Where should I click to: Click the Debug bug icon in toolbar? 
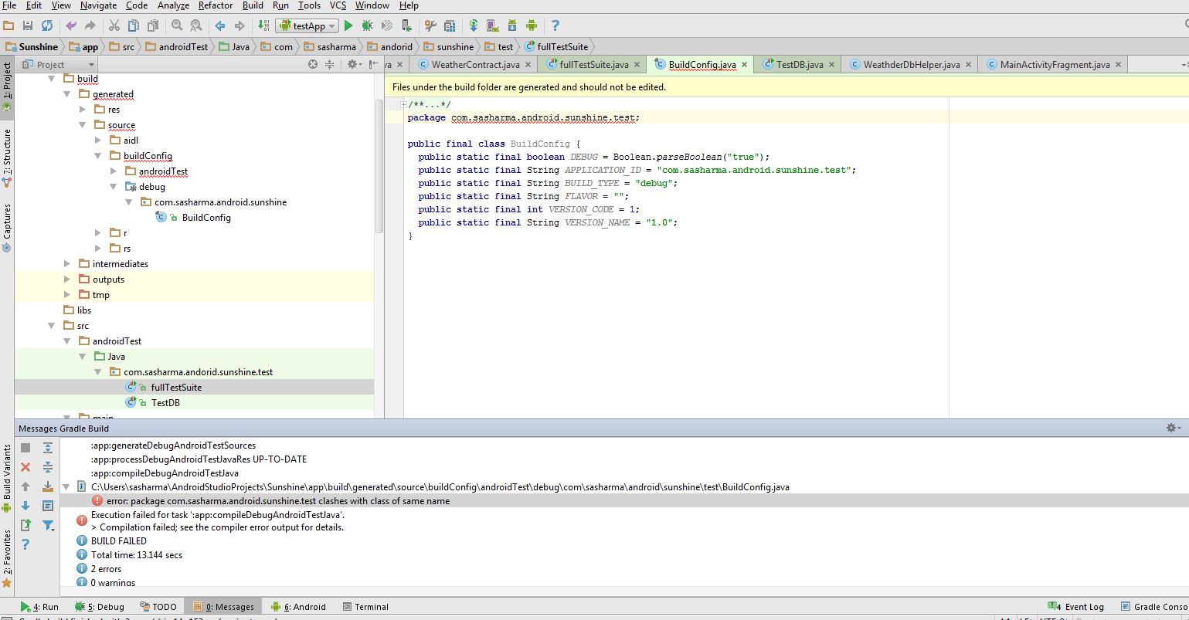pyautogui.click(x=368, y=25)
